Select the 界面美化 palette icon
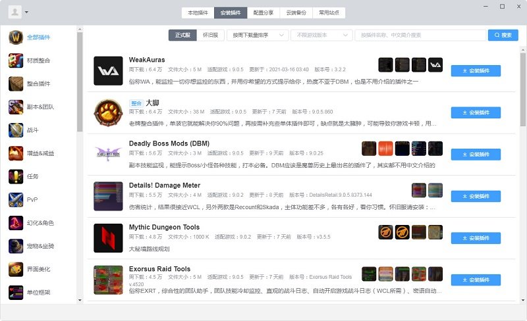The image size is (527, 321). point(16,269)
